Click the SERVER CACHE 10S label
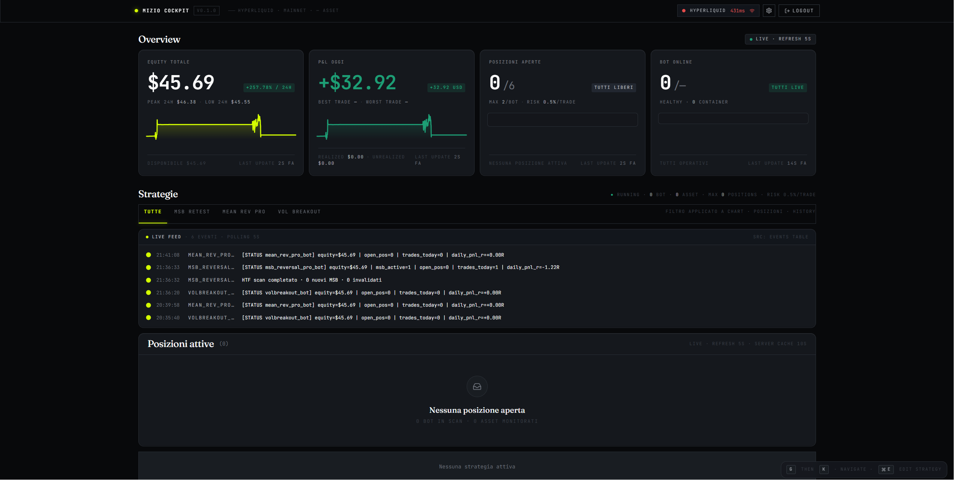This screenshot has height=480, width=954. [780, 344]
